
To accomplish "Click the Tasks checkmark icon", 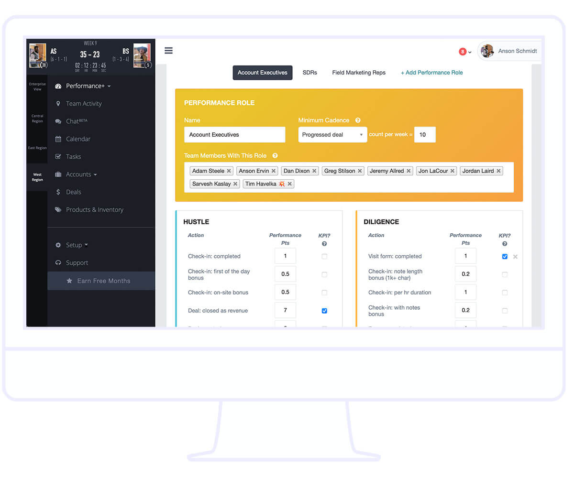I will [x=58, y=157].
